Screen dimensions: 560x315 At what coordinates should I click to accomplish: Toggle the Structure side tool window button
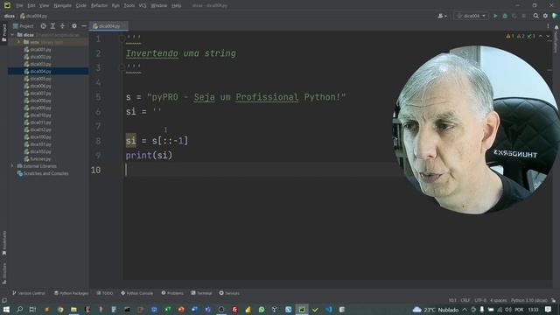4,273
